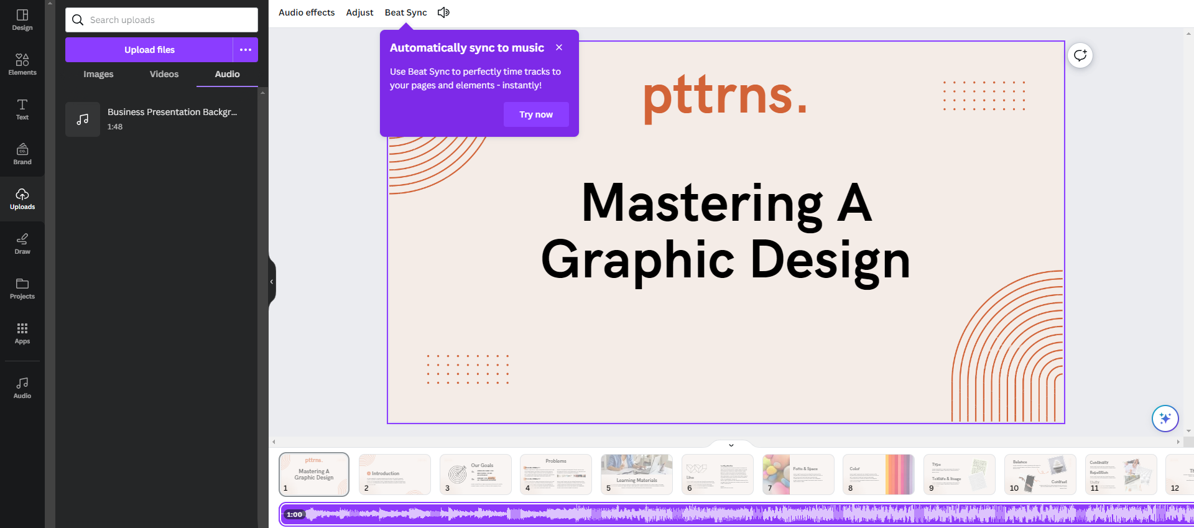The width and height of the screenshot is (1194, 528).
Task: Select page 2 Introduction thumbnail
Action: pos(395,474)
